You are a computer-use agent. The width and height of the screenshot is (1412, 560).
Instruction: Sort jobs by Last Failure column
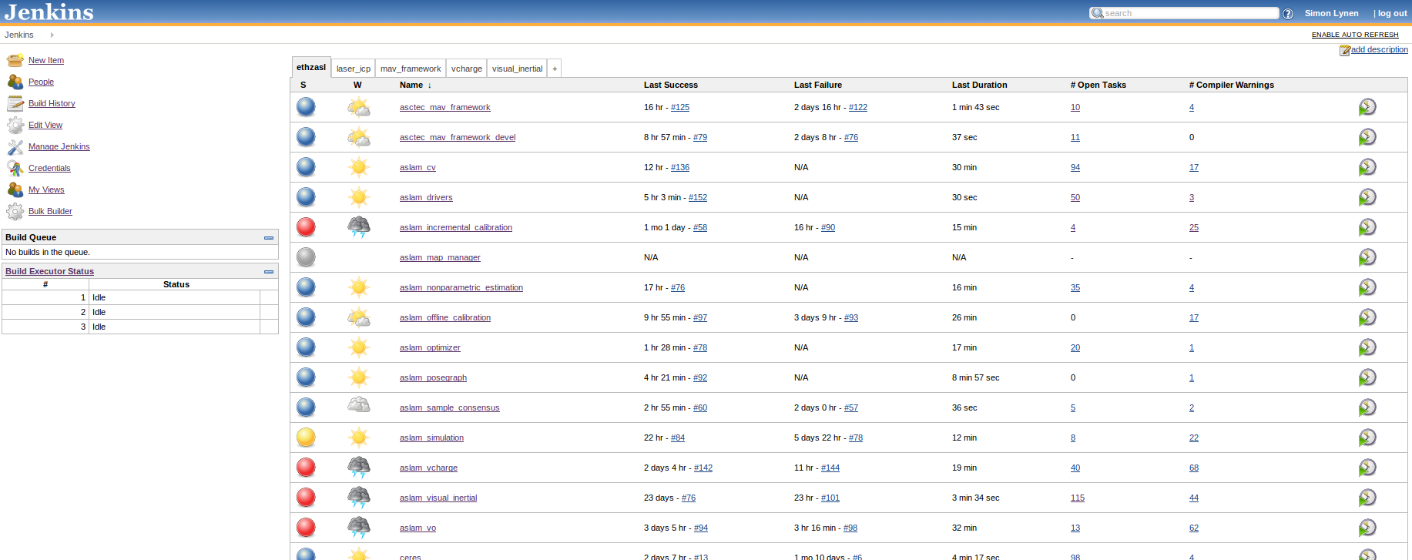point(818,85)
